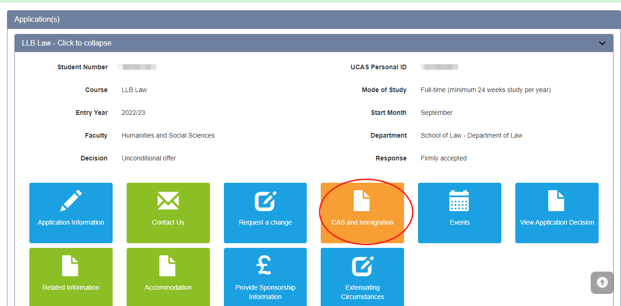621x306 pixels.
Task: Click the 'Response' label
Action: (391, 158)
